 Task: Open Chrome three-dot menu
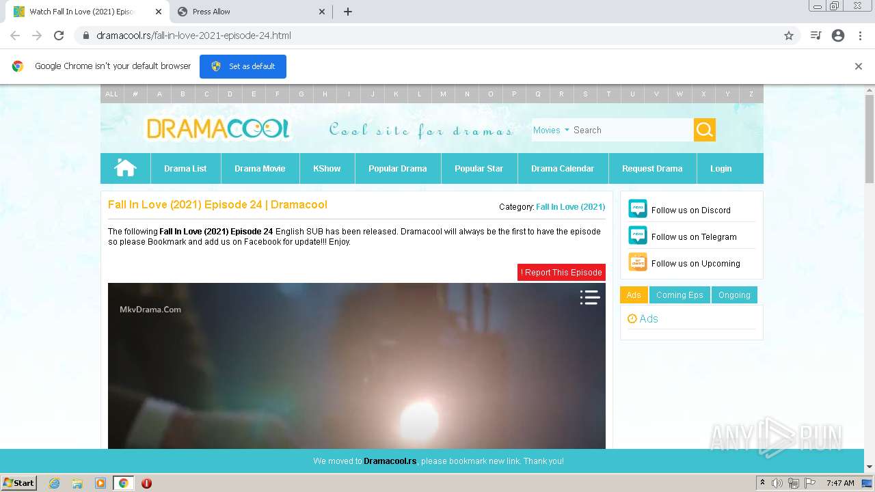click(860, 36)
